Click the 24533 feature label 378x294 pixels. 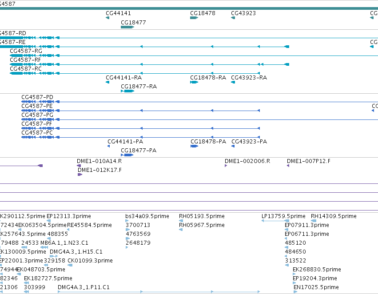[x=30, y=242]
